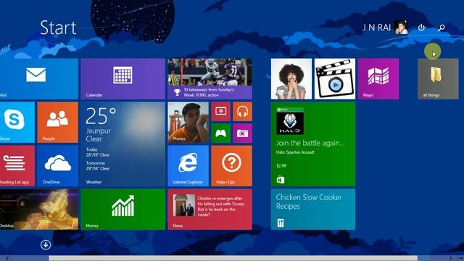
Task: Open the Chicken Slow Cooker Recipes tile
Action: tap(313, 210)
